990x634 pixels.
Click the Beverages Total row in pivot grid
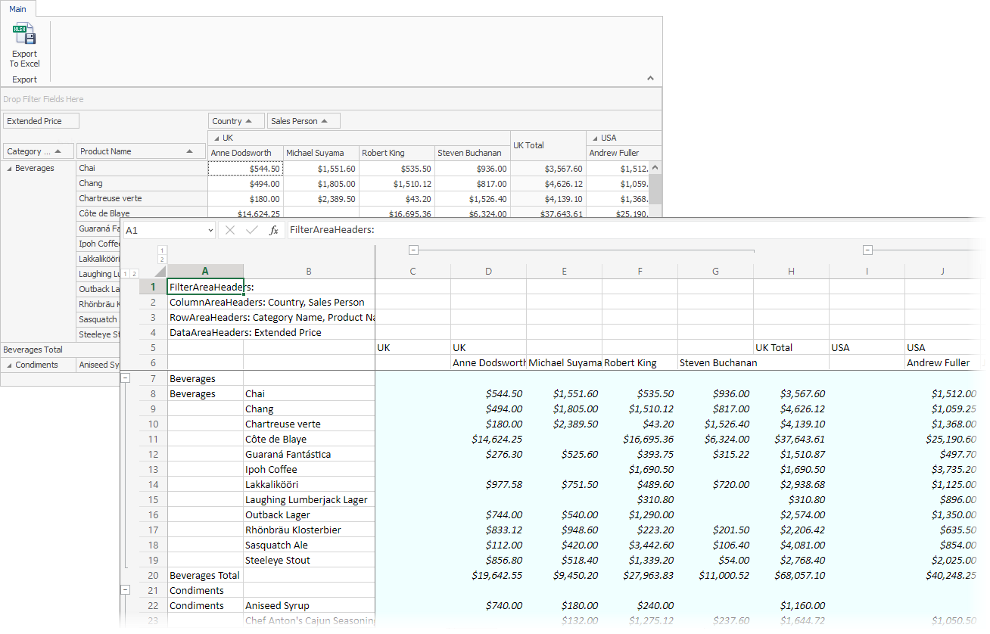click(61, 350)
